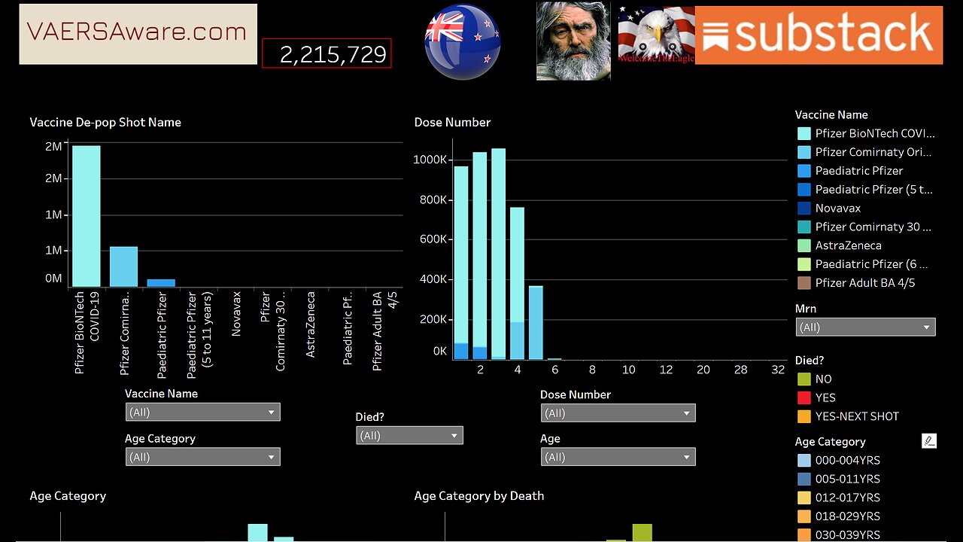
Task: Select the YES entry in Died? legend
Action: click(x=816, y=397)
